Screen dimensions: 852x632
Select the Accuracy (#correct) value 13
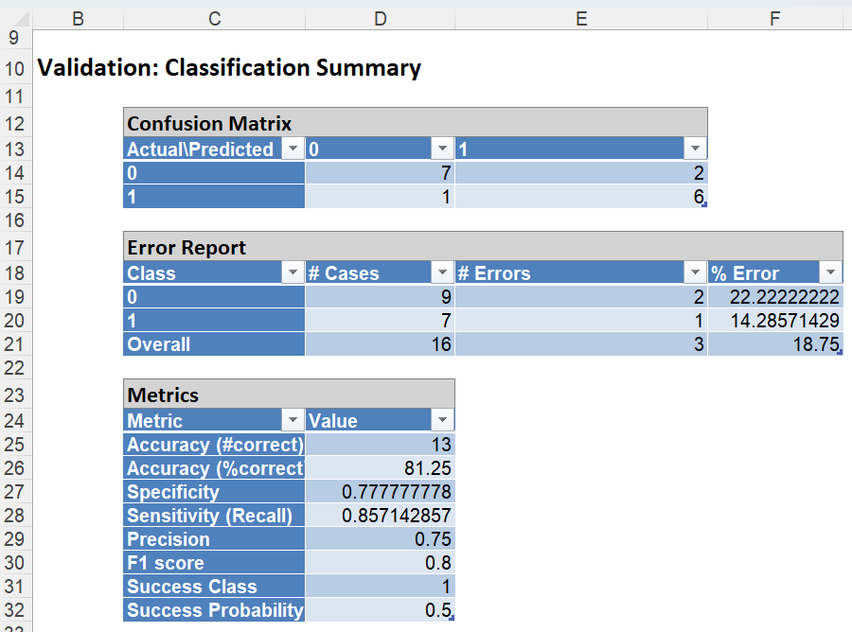click(380, 445)
